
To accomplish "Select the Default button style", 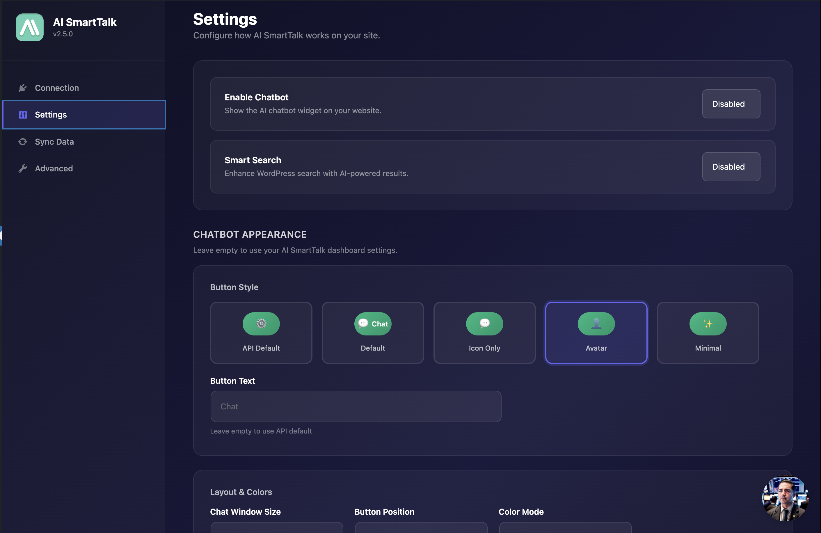I will pyautogui.click(x=373, y=333).
